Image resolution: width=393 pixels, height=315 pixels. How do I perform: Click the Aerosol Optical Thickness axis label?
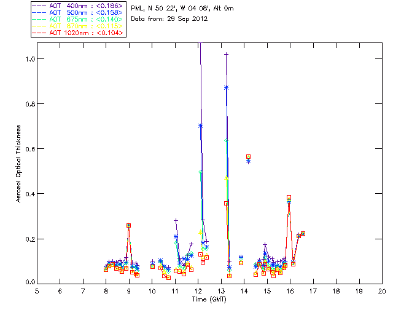18,164
